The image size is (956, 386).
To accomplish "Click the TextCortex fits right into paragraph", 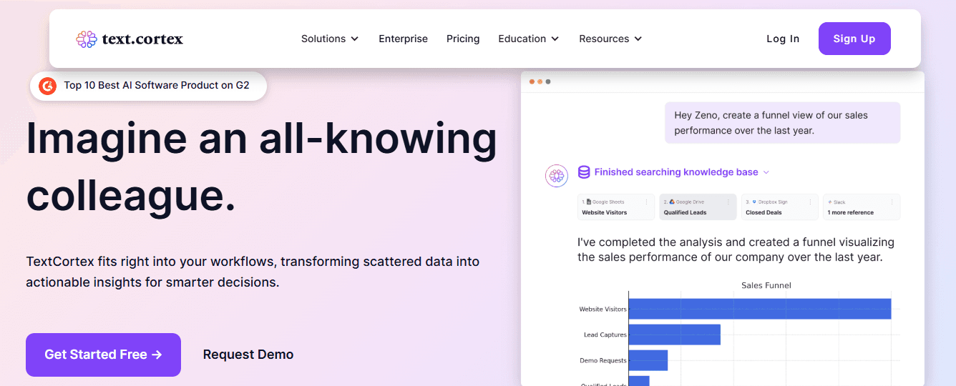I will click(253, 272).
